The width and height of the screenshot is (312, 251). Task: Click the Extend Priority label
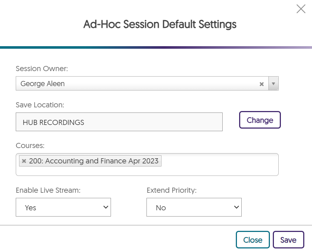tap(172, 190)
